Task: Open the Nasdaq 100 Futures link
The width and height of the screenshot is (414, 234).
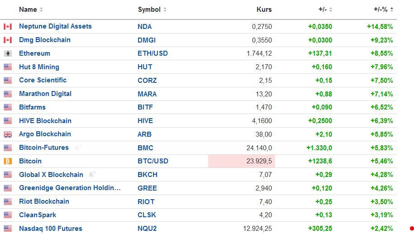Action: tap(50, 229)
